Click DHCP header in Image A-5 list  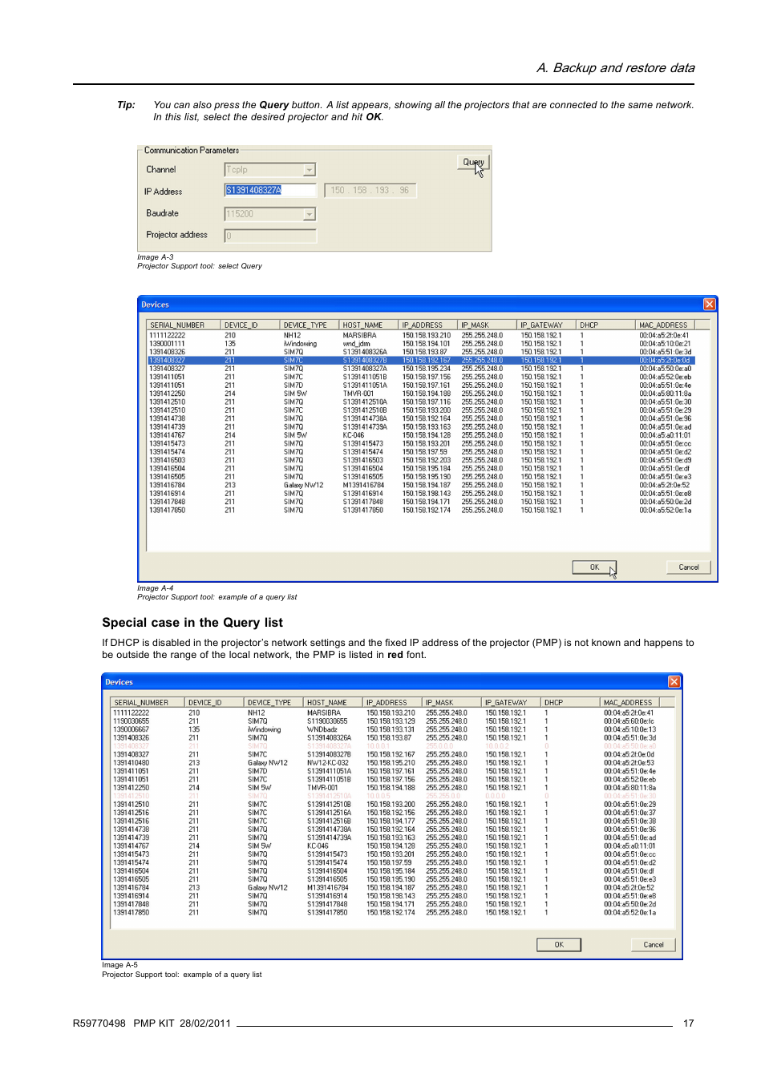tap(570, 703)
